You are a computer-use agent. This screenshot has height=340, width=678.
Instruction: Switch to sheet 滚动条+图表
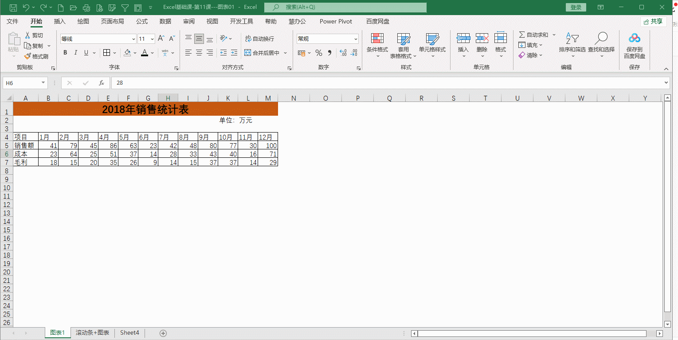(92, 332)
